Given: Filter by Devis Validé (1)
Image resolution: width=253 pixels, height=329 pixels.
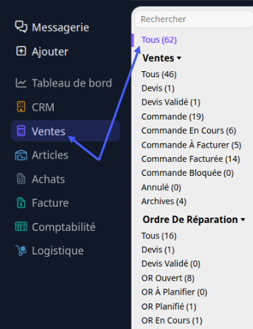Looking at the screenshot, I should pyautogui.click(x=171, y=102).
